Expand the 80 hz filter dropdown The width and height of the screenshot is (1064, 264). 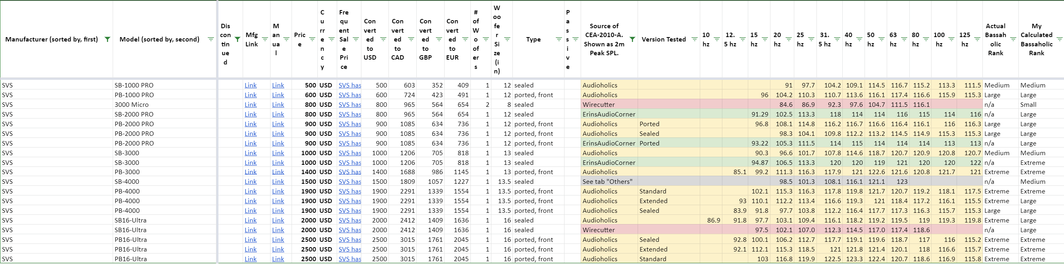pos(926,39)
